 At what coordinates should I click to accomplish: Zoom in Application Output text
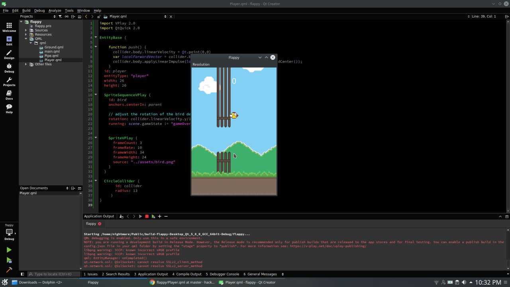pos(159,216)
